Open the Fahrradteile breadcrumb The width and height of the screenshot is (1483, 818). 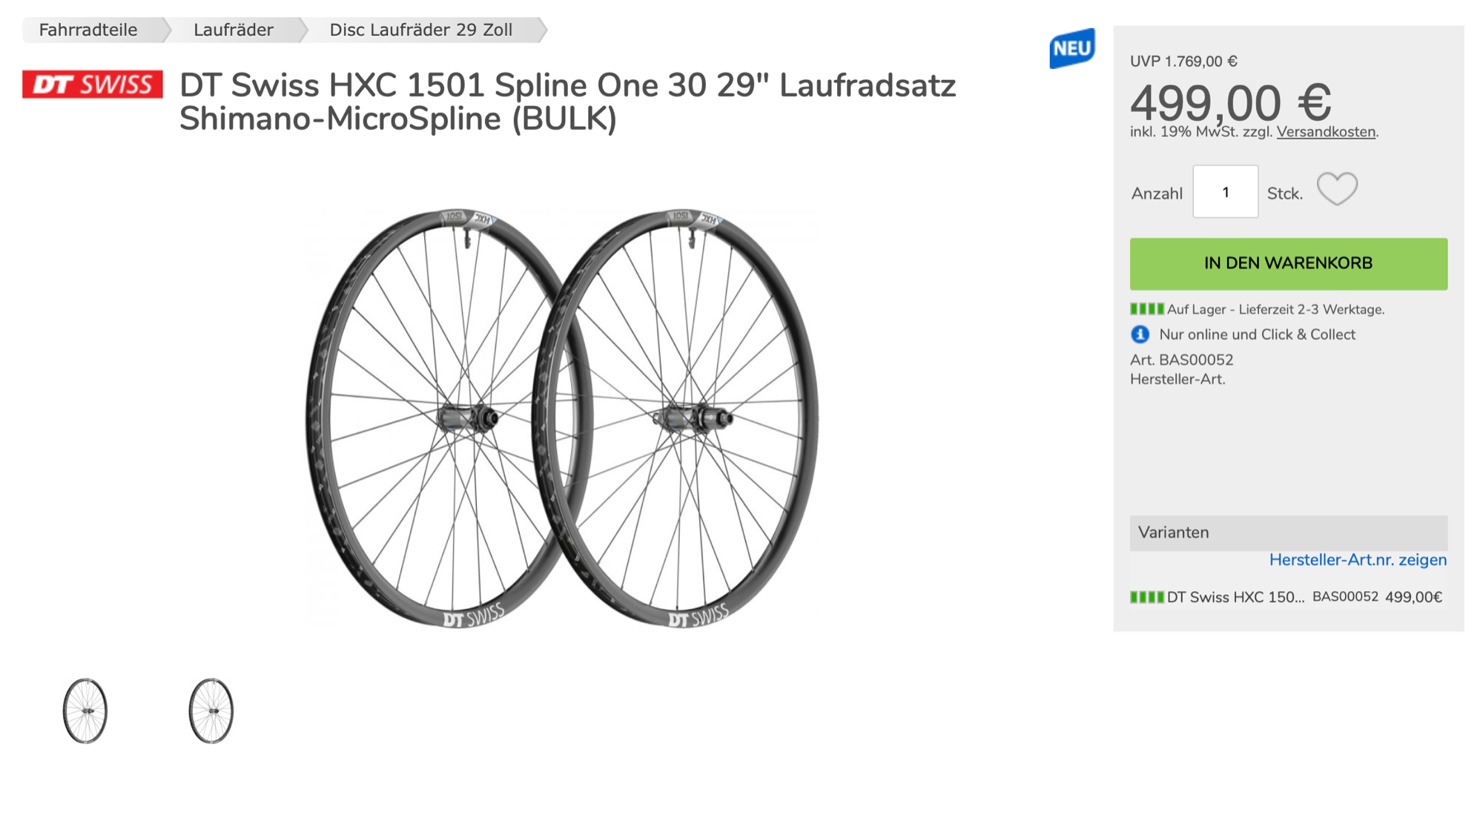88,30
